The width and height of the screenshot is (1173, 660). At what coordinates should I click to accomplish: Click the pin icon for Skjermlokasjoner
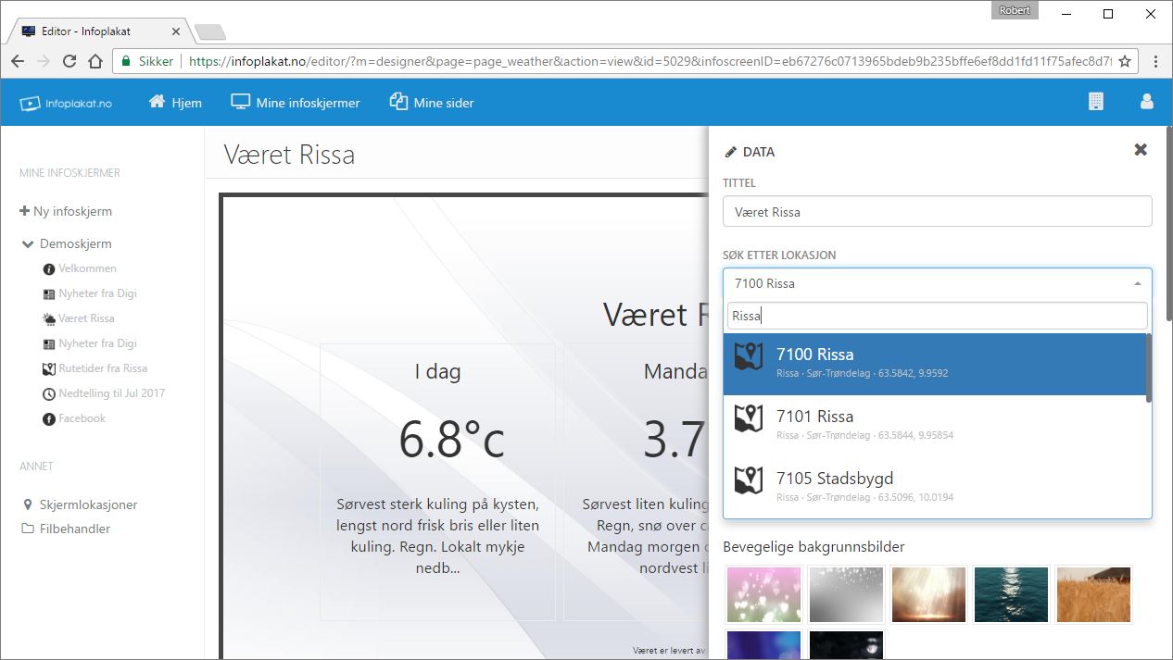pyautogui.click(x=28, y=505)
